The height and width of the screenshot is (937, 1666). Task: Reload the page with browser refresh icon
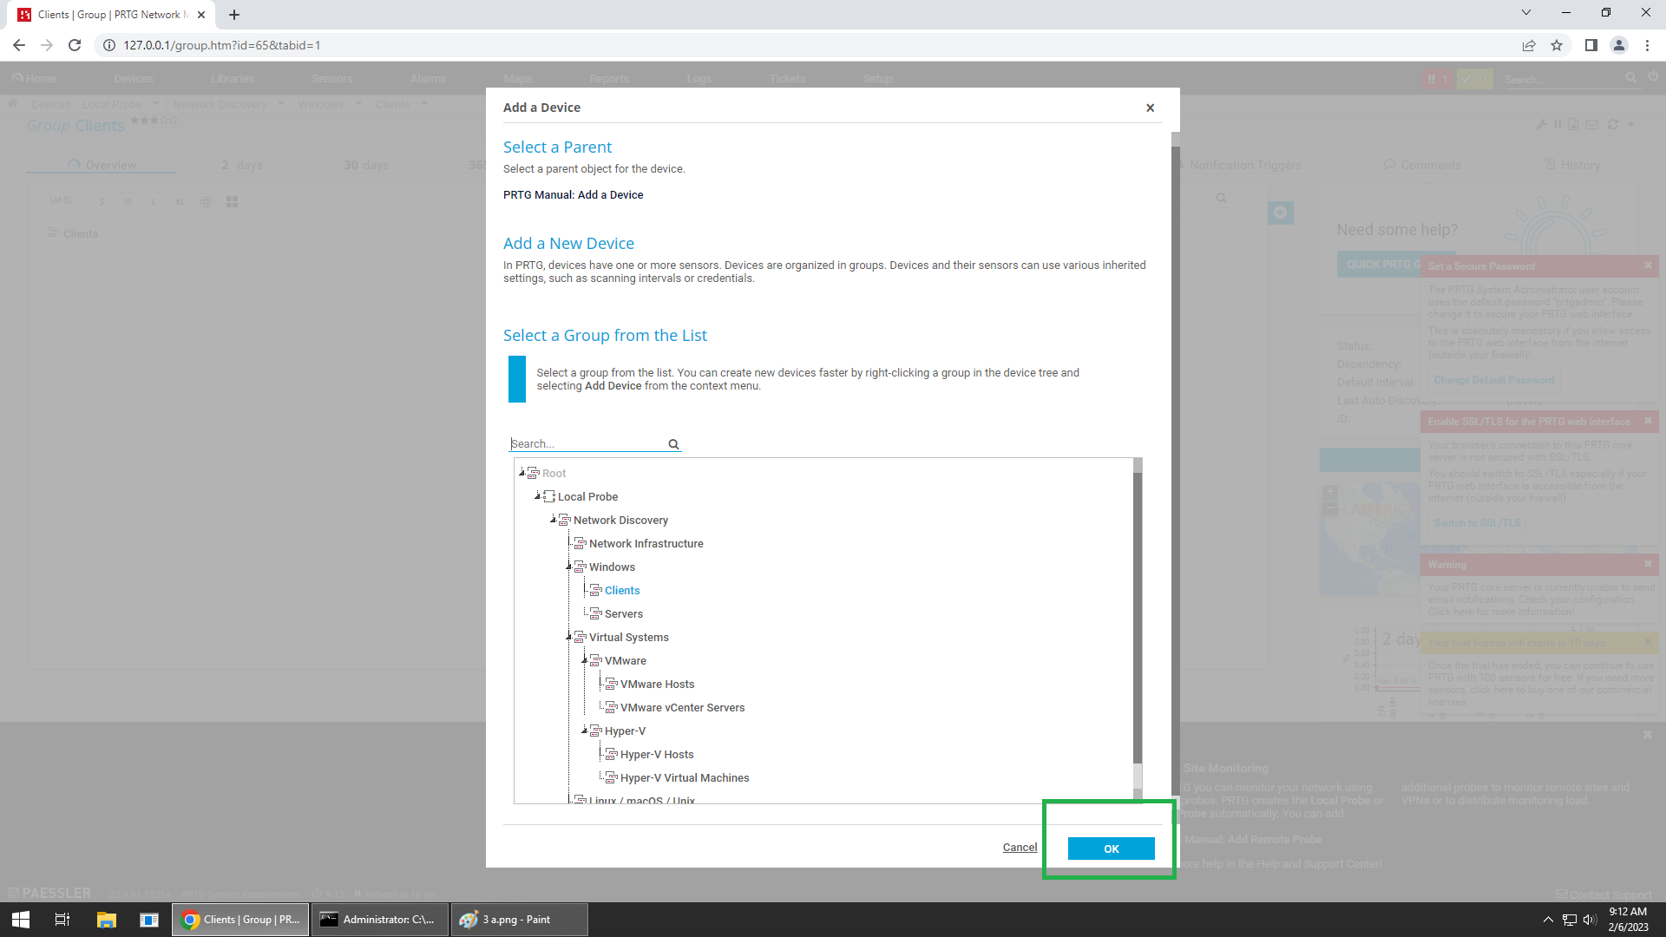click(75, 45)
